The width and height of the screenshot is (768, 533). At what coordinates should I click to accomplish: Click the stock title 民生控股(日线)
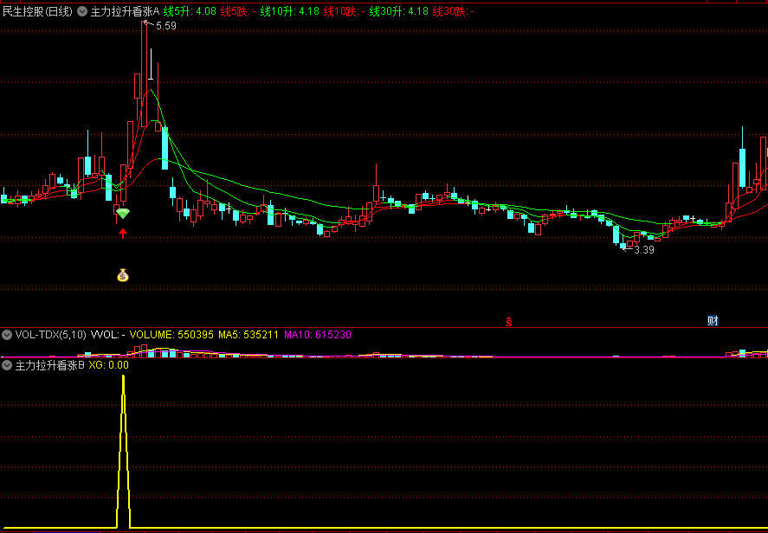point(38,12)
